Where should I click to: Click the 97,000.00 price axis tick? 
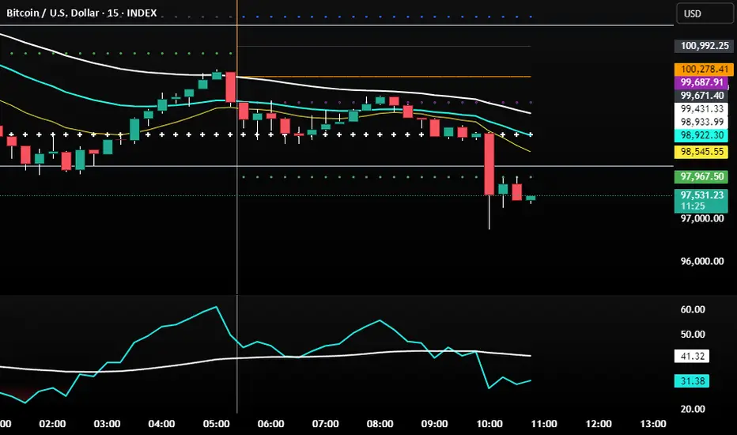click(x=701, y=218)
